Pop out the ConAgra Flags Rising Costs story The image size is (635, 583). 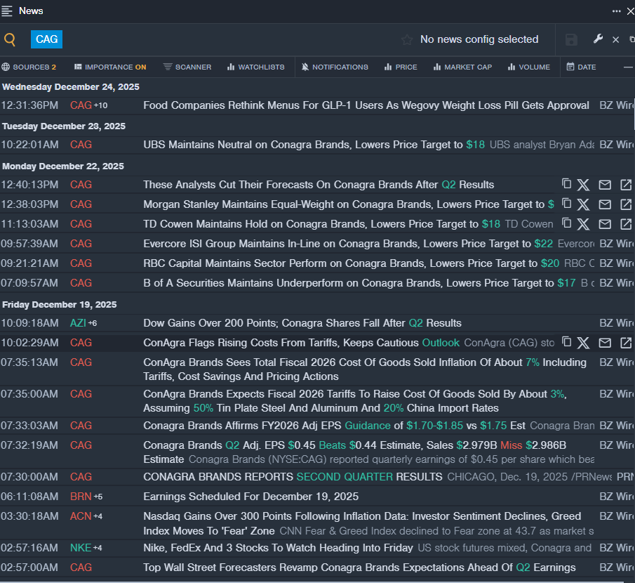[x=626, y=343]
